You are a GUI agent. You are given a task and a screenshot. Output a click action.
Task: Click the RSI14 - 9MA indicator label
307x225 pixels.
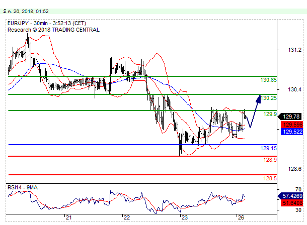[x=23, y=187]
